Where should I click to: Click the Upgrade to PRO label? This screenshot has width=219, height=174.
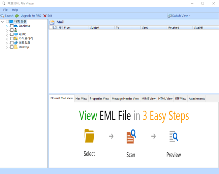31,16
